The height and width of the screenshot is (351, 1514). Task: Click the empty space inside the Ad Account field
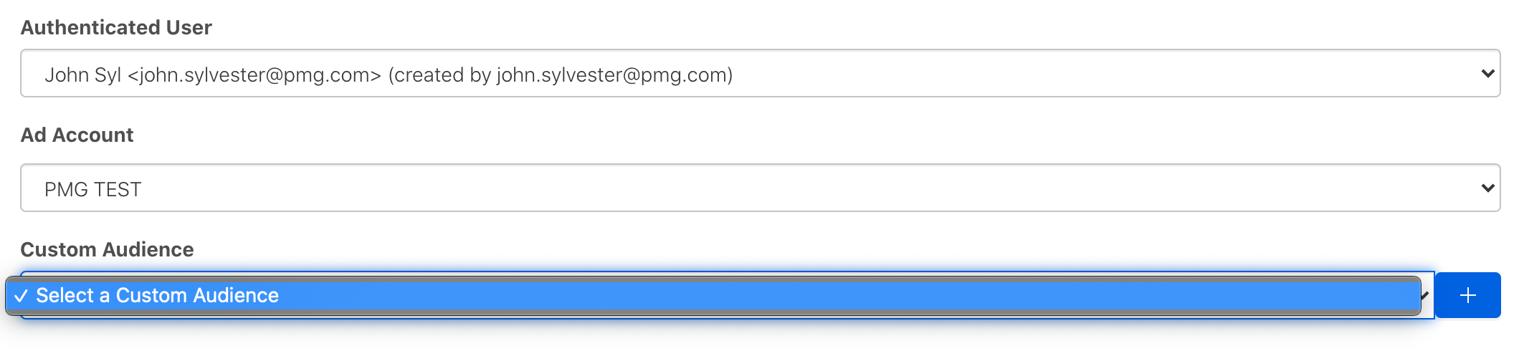(x=789, y=188)
